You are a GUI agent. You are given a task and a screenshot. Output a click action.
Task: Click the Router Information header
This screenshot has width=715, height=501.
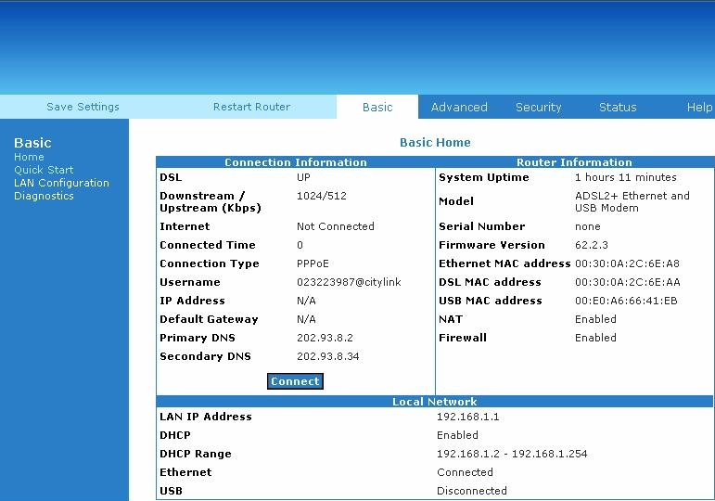[574, 162]
